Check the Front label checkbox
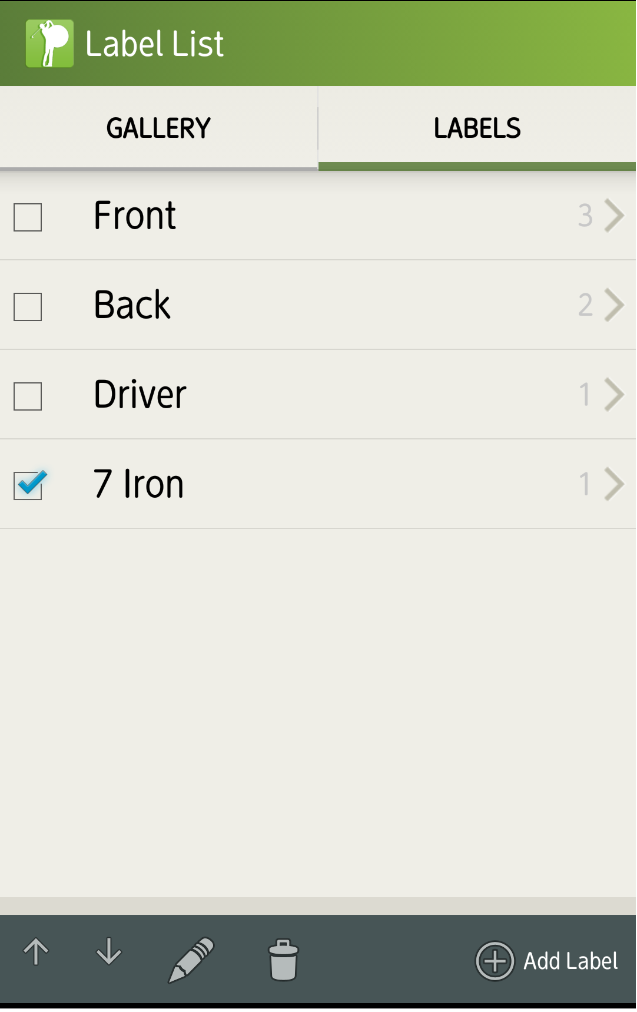The width and height of the screenshot is (637, 1012). (28, 218)
